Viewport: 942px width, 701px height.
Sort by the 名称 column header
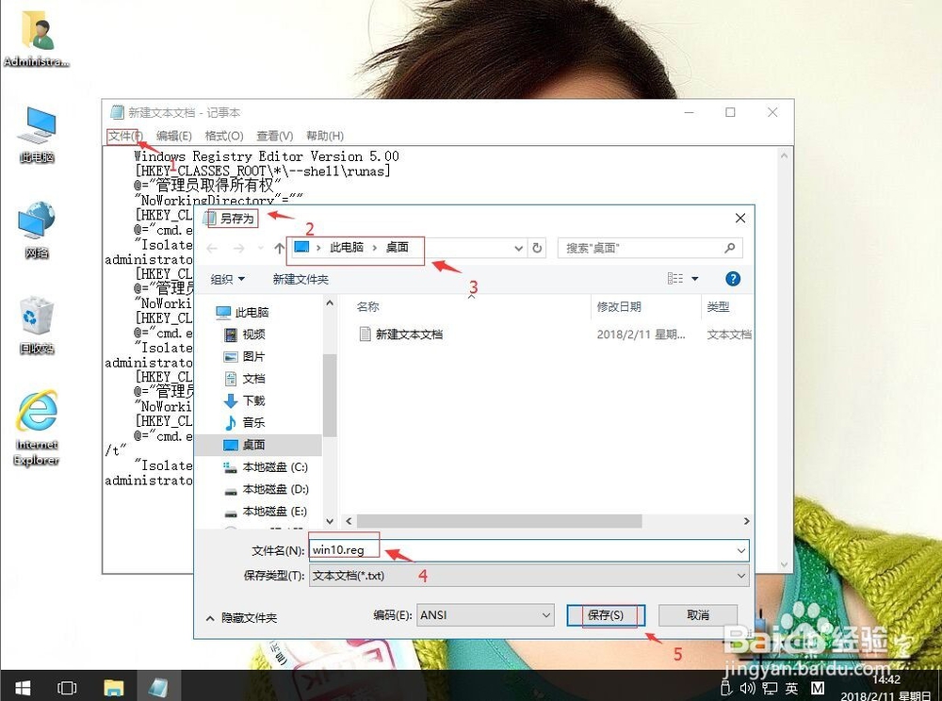coord(367,307)
